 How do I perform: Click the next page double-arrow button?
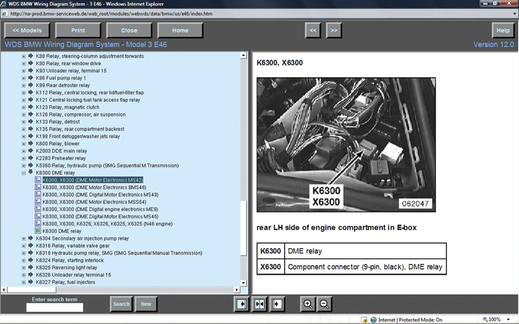point(334,30)
